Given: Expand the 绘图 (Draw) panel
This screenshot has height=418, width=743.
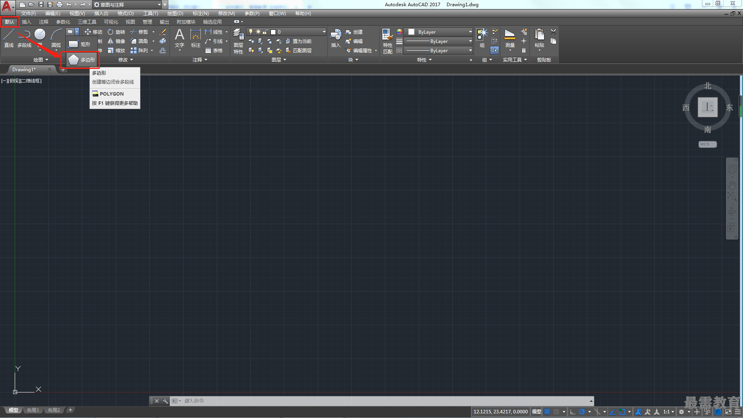Looking at the screenshot, I should click(41, 60).
